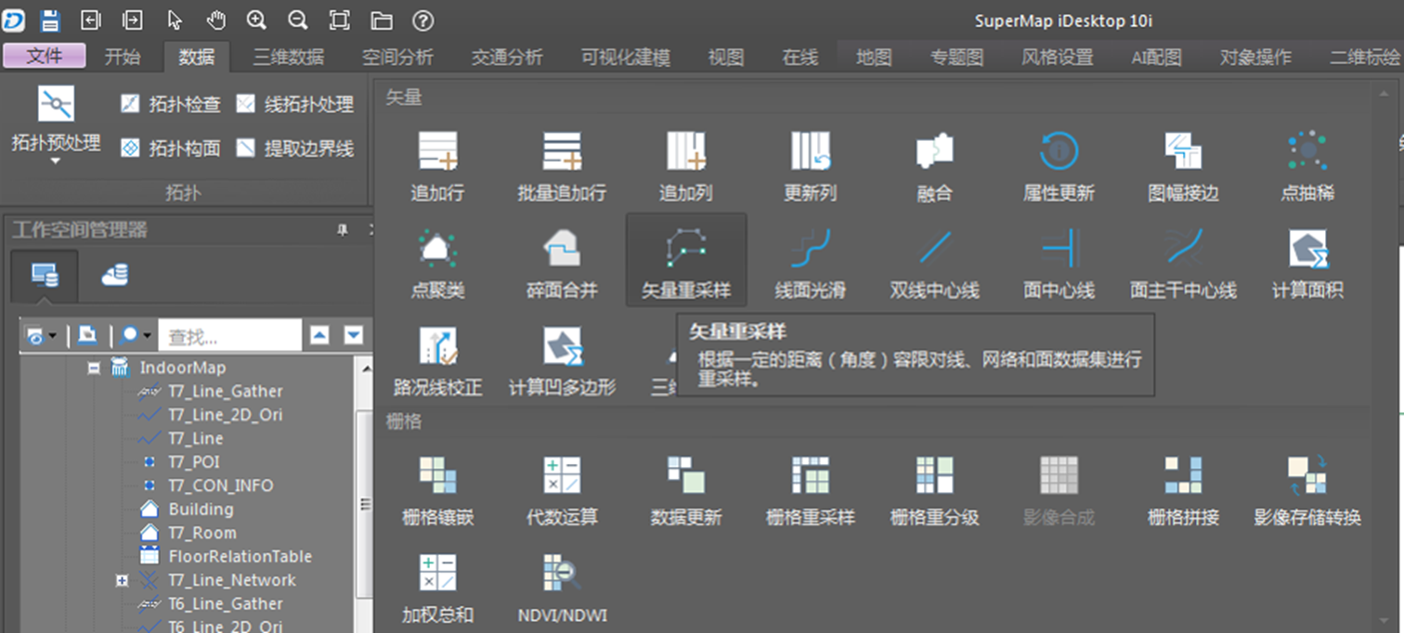Viewport: 1404px width, 633px height.
Task: Click the 计算面积 tool
Action: 1307,264
